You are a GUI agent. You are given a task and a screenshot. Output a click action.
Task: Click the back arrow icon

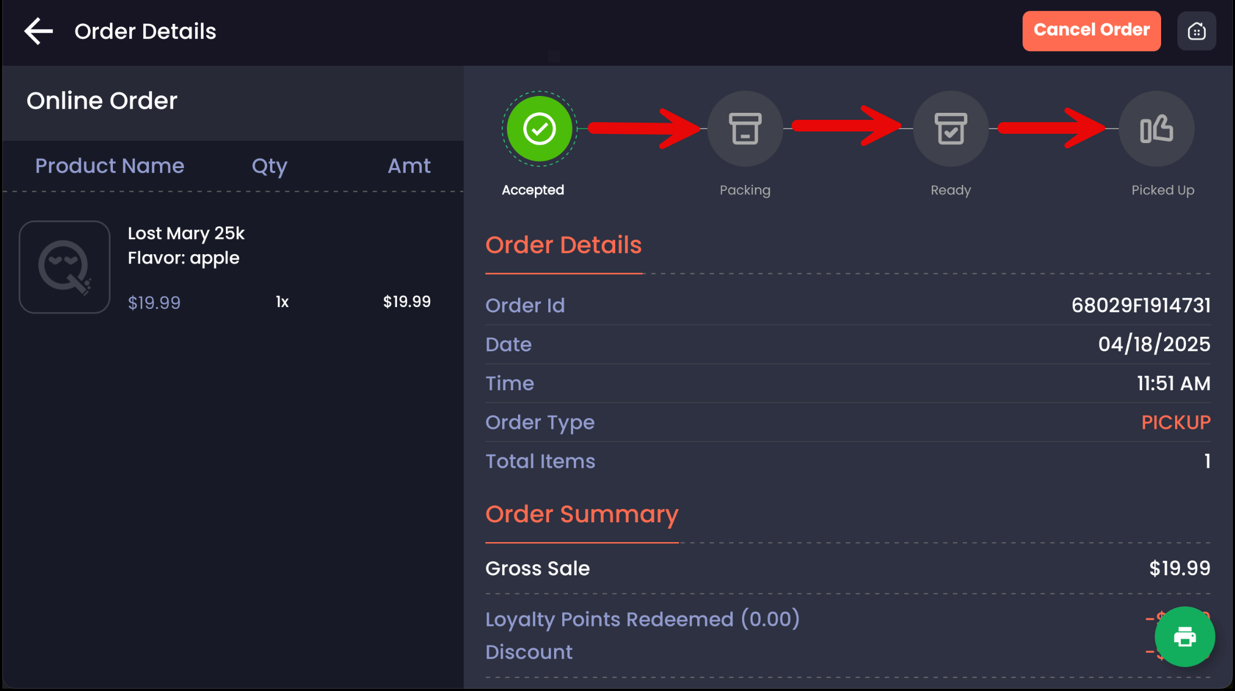38,31
